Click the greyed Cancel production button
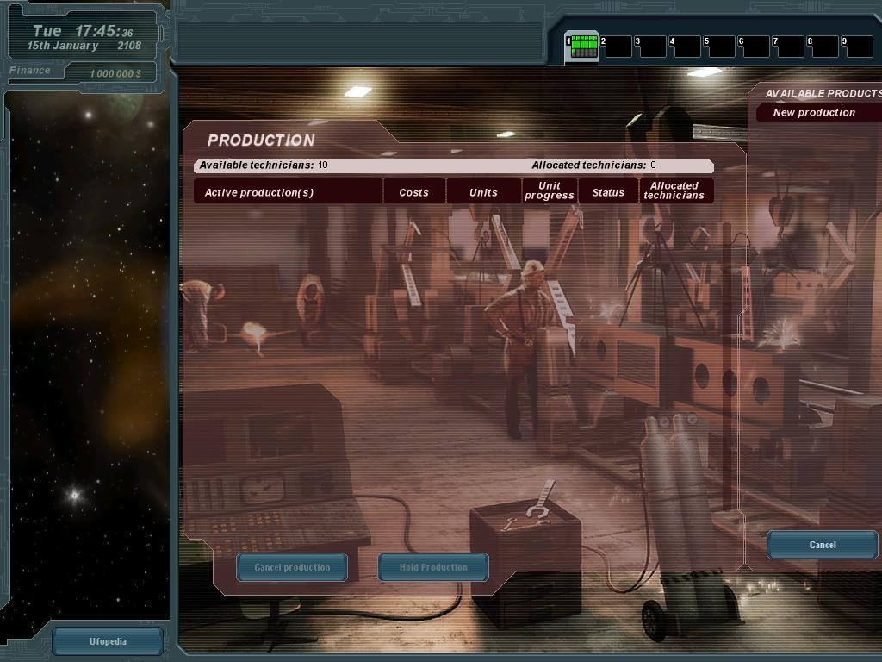This screenshot has width=882, height=662. [292, 567]
